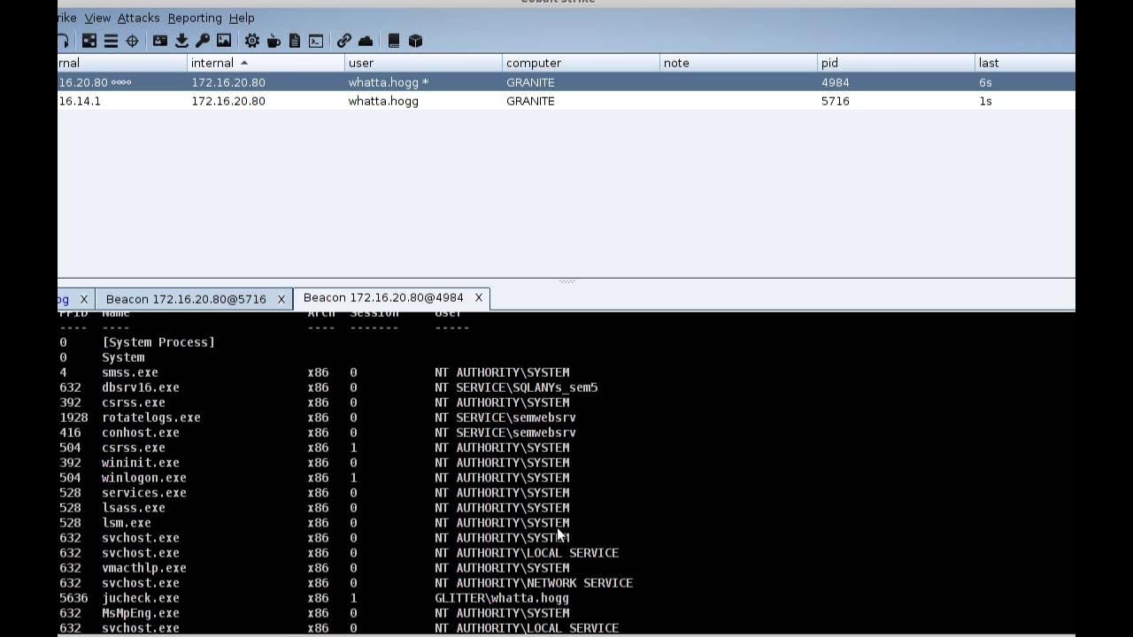Click the cube about icon

[415, 41]
